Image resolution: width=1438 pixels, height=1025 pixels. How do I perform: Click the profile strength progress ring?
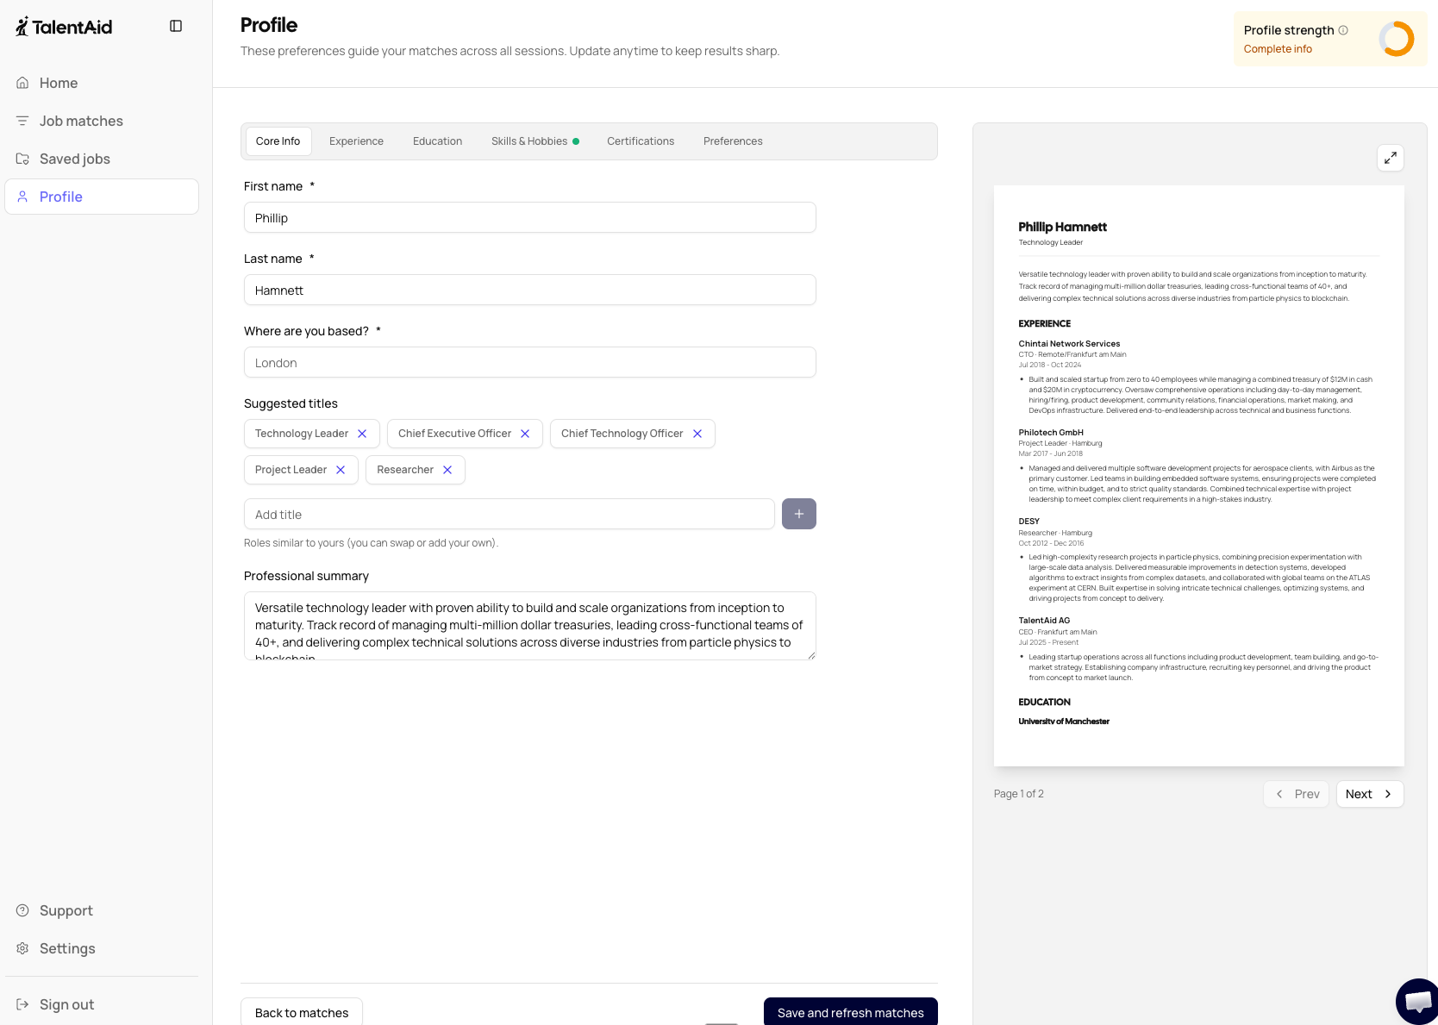coord(1397,39)
